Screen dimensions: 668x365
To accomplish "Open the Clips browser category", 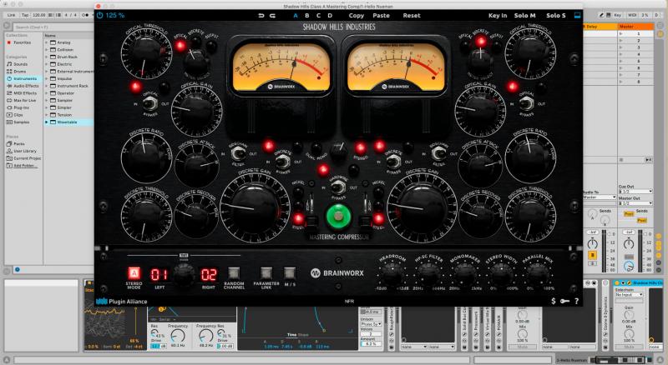I will point(15,115).
